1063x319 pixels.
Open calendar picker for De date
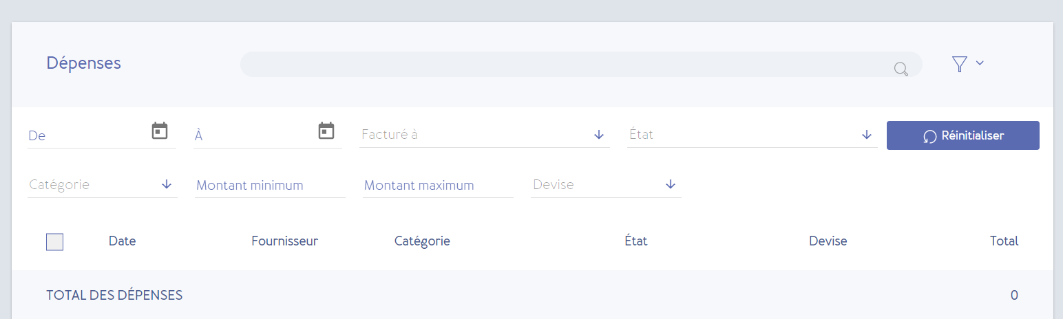[x=160, y=131]
